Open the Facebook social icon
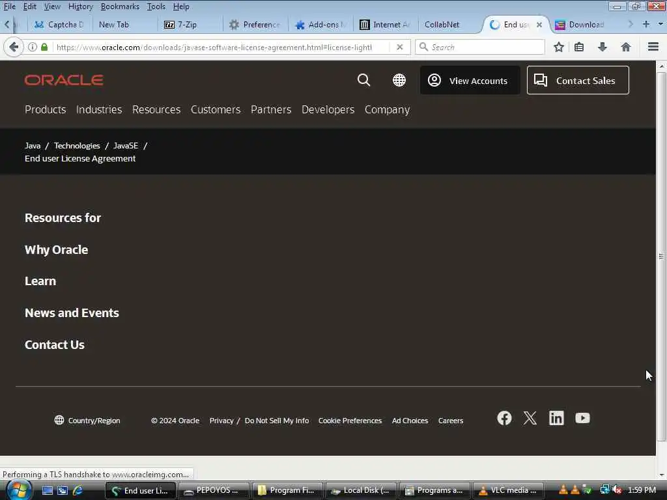 click(504, 418)
